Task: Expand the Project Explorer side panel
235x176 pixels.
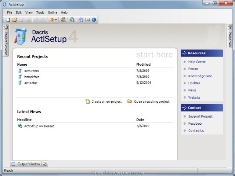Action: (6, 40)
